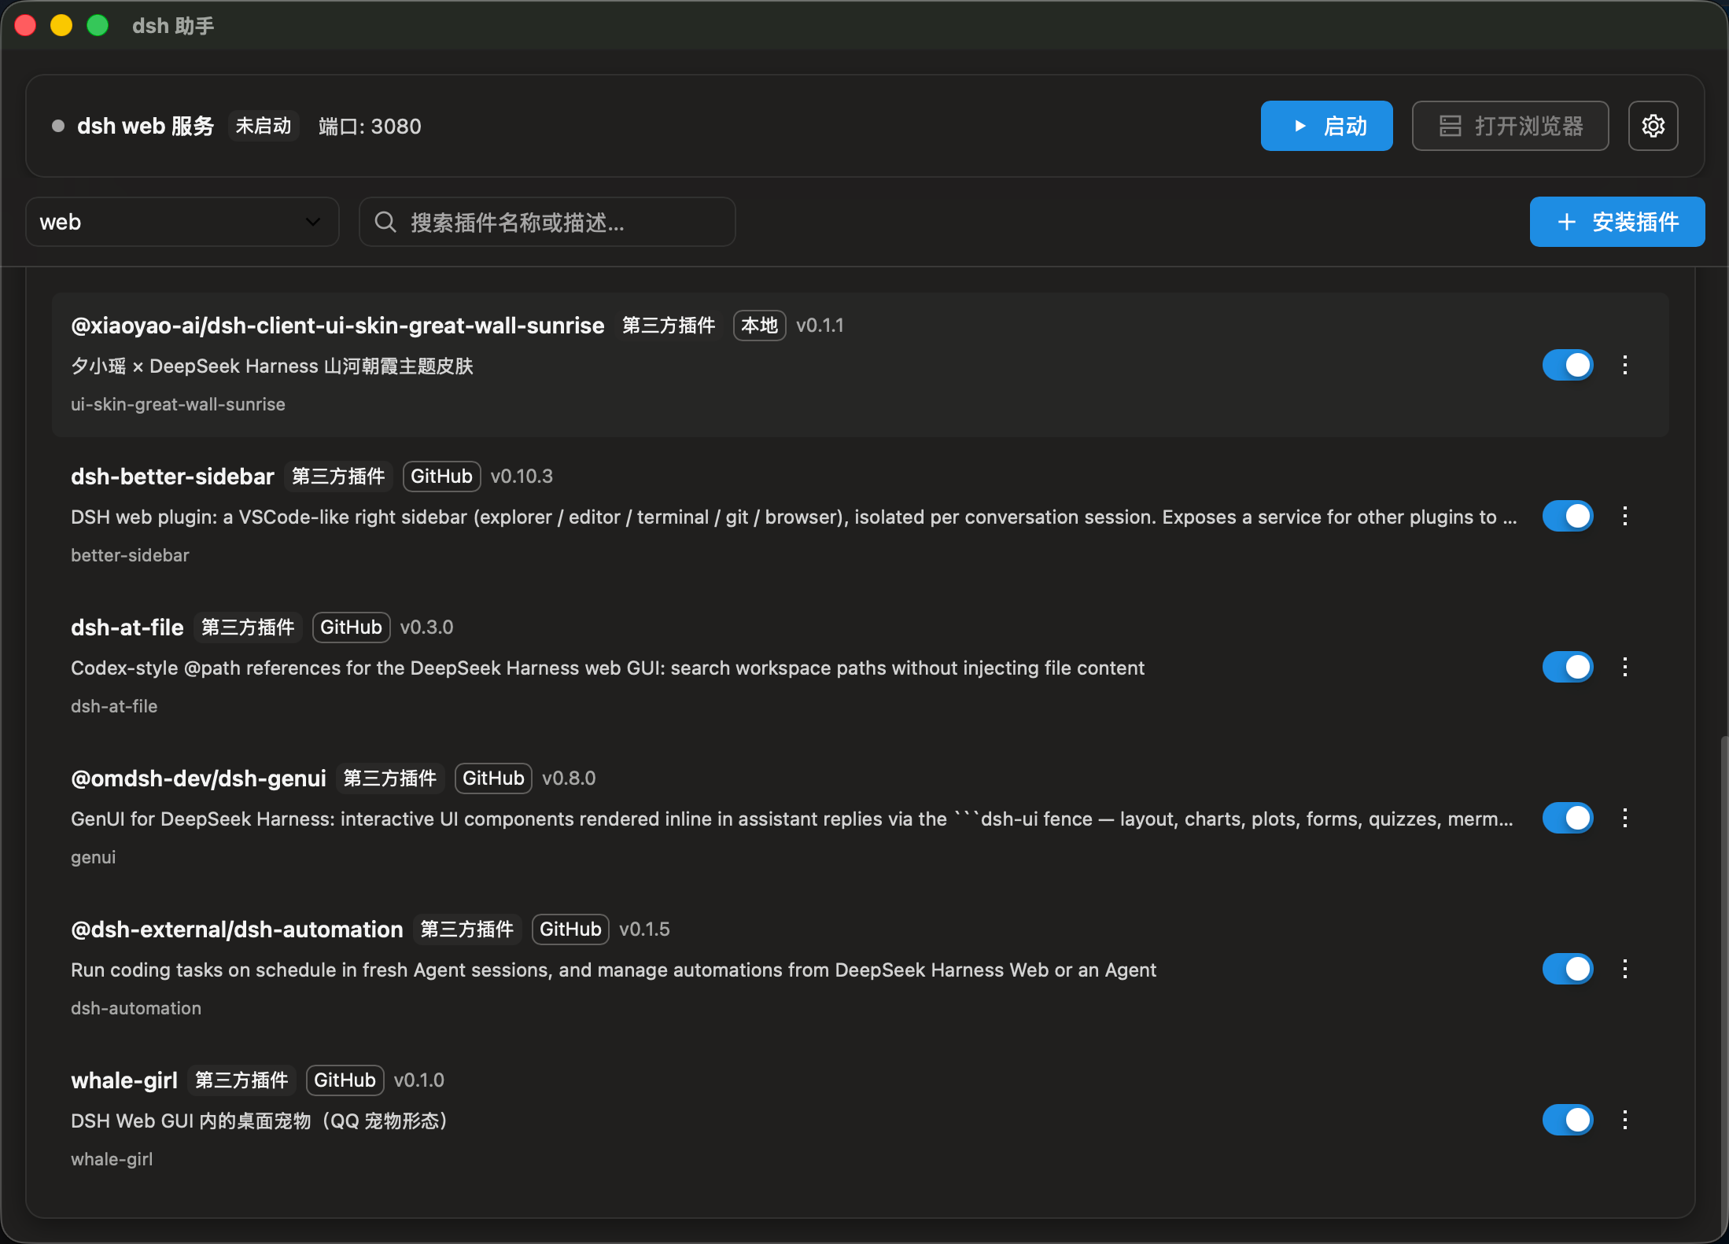Switch off the dsh-at-file plugin
This screenshot has width=1729, height=1244.
(1568, 667)
